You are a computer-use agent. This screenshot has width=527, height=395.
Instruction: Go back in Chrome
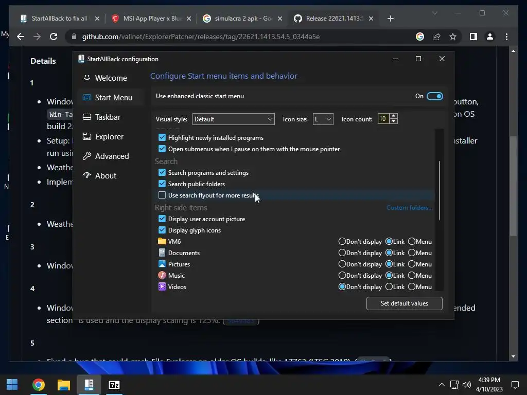[21, 37]
